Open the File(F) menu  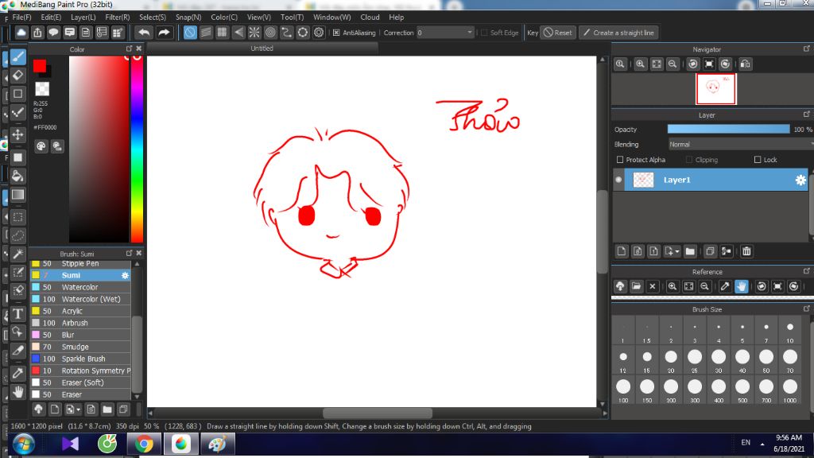click(x=21, y=17)
